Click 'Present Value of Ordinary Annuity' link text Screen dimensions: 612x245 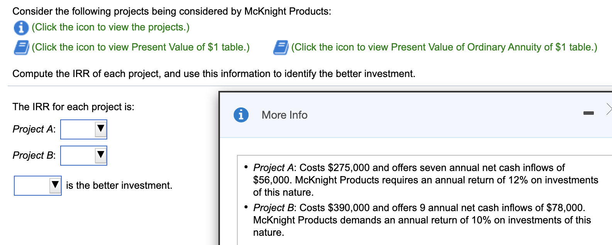tap(444, 47)
